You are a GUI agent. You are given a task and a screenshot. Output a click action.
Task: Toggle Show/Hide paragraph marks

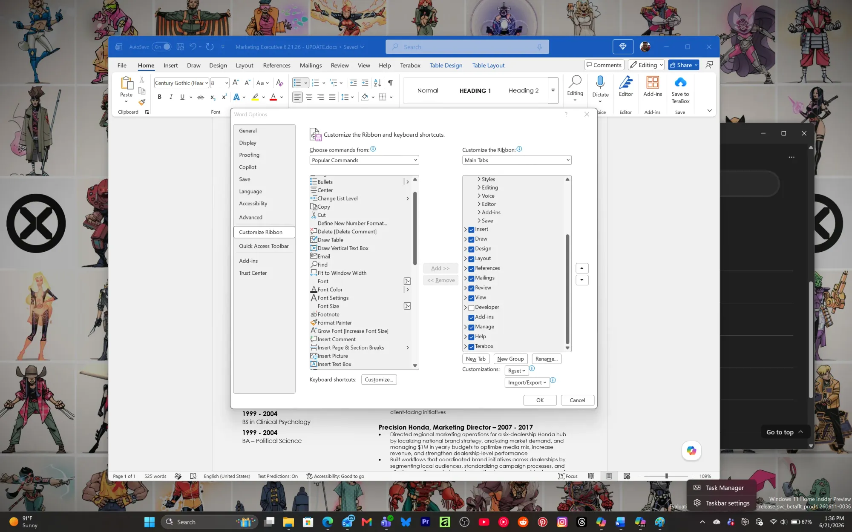click(x=390, y=83)
